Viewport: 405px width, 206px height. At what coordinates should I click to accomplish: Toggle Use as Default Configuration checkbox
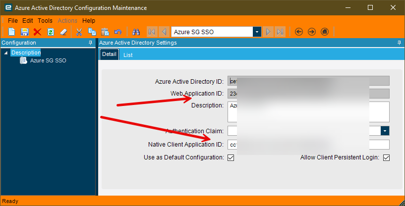pyautogui.click(x=231, y=157)
